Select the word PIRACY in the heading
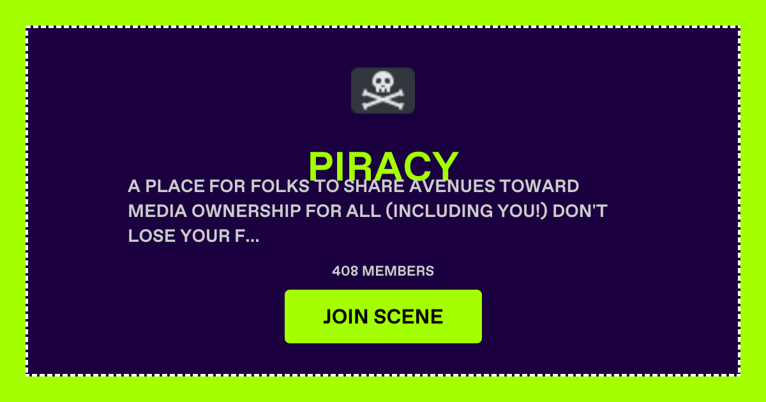This screenshot has width=766, height=402. [x=383, y=167]
